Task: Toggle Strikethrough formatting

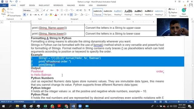Action: tap(35, 15)
